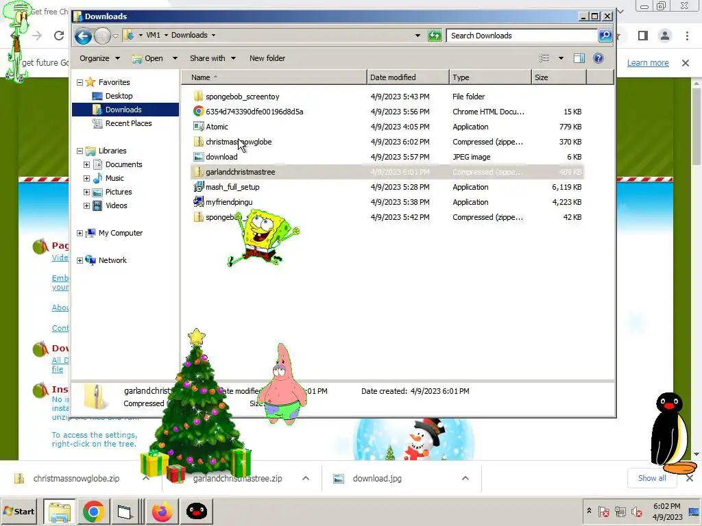Image resolution: width=702 pixels, height=526 pixels.
Task: Toggle Chrome side panel icon
Action: (643, 36)
